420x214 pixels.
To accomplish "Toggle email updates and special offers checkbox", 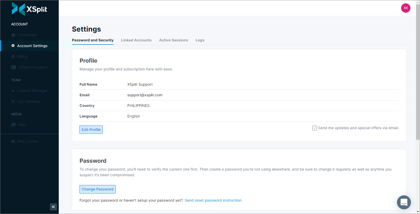I will click(315, 128).
